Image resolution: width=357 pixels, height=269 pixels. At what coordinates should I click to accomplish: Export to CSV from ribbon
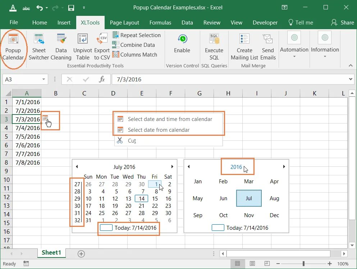click(x=102, y=47)
